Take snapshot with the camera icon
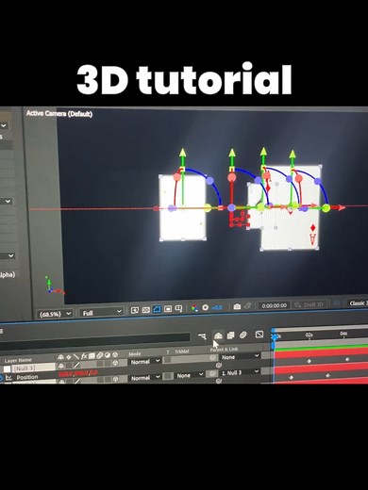 (237, 306)
